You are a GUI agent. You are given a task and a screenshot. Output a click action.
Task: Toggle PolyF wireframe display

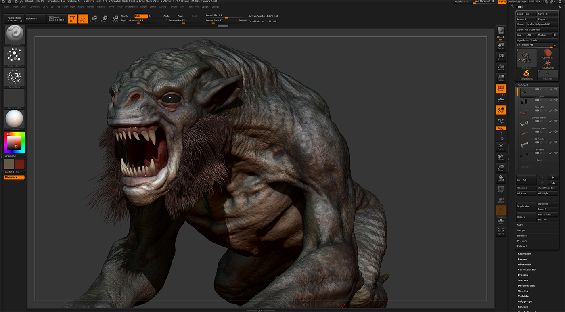point(501,189)
